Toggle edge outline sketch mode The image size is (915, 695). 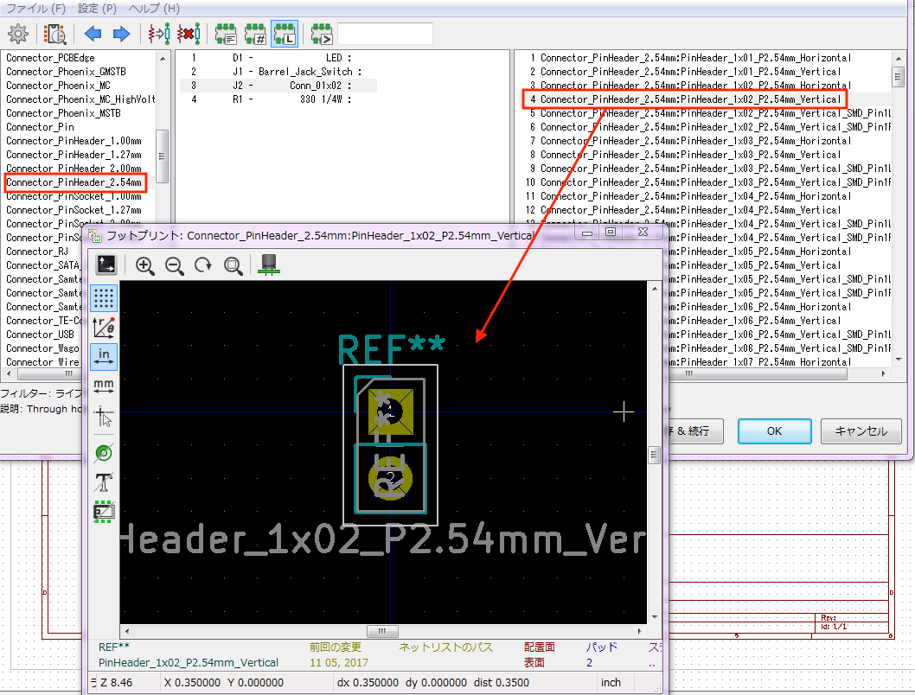point(104,512)
